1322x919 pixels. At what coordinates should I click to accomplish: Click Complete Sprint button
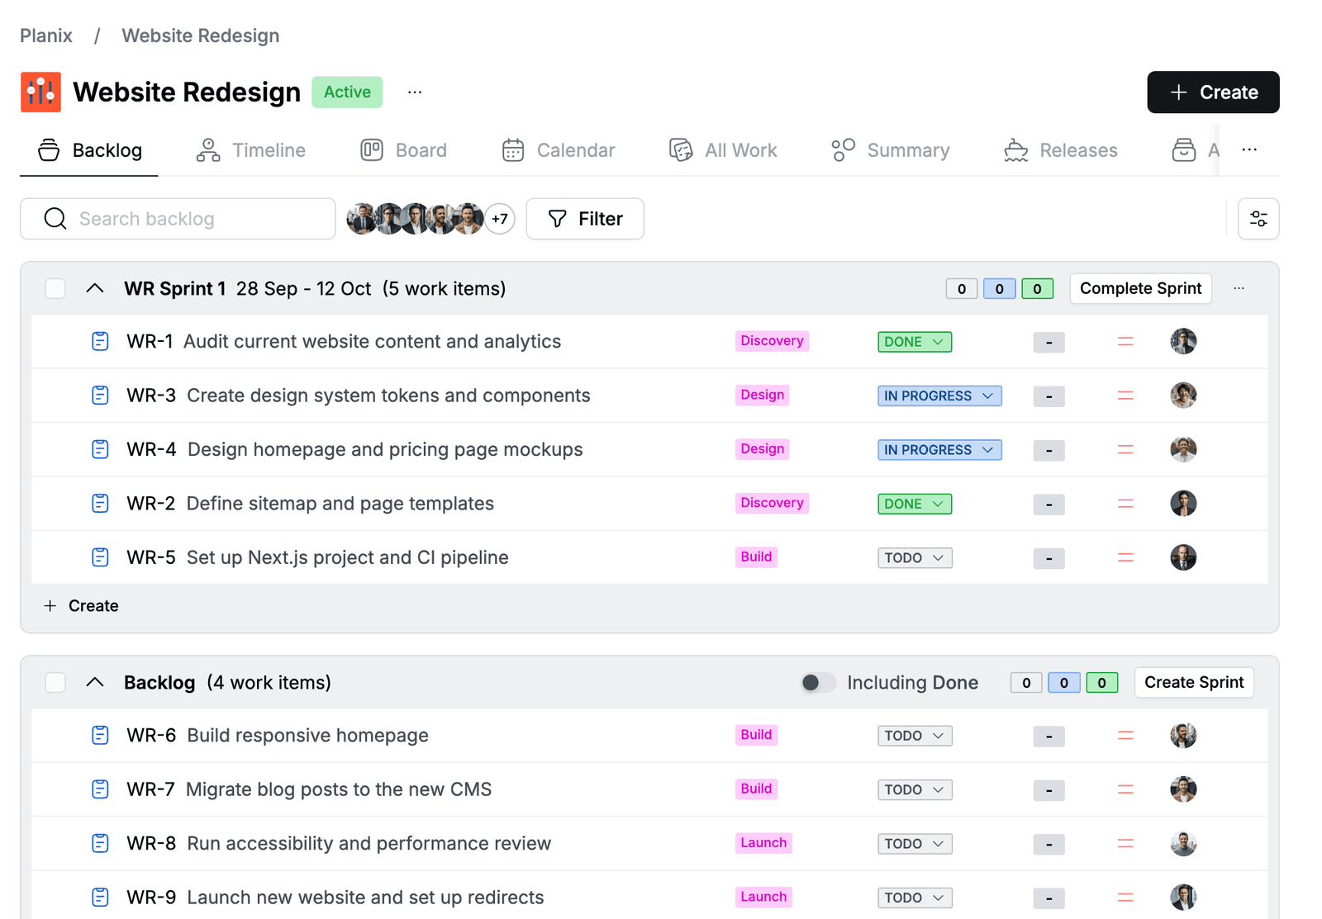(1140, 288)
